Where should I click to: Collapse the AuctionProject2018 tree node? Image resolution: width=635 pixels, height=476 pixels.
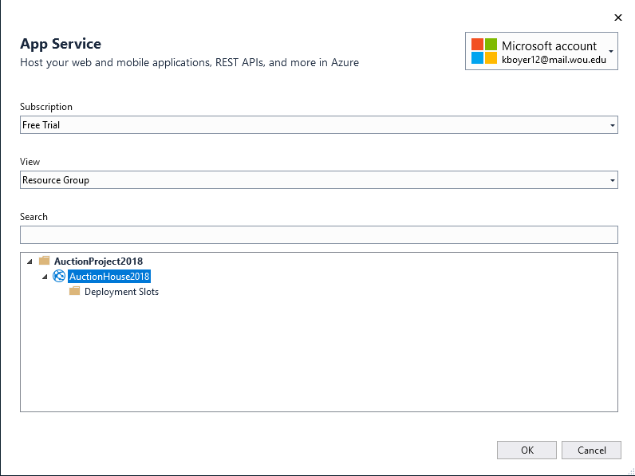click(30, 262)
